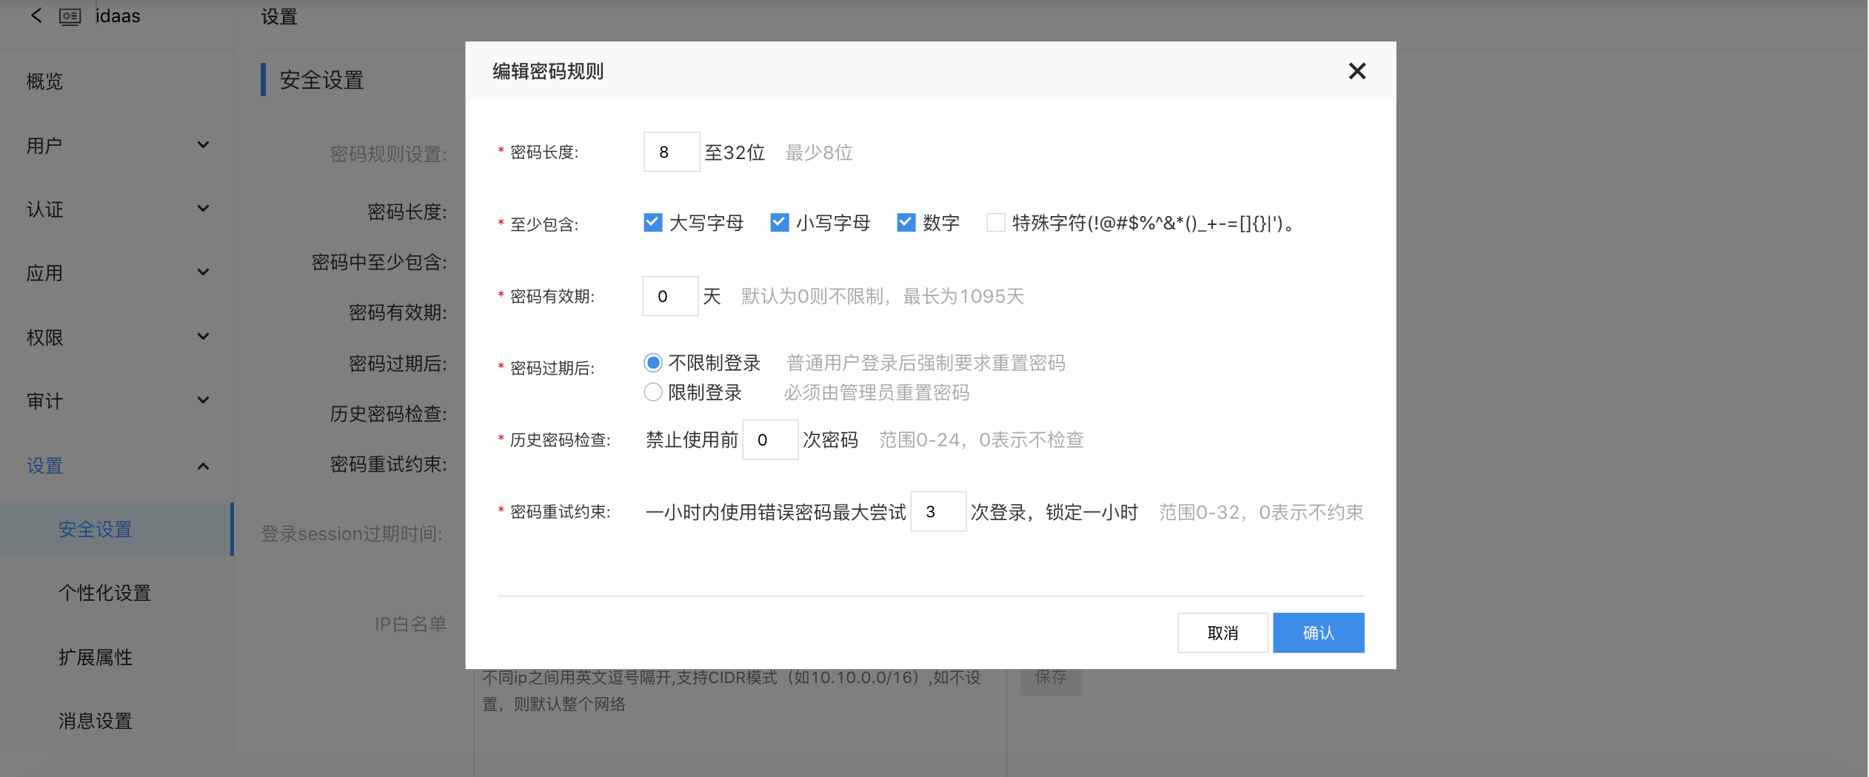Click the 确认 button
Screen dimensions: 1869x777
point(1318,633)
